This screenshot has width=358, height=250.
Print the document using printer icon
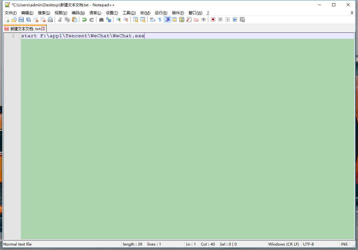coord(51,20)
